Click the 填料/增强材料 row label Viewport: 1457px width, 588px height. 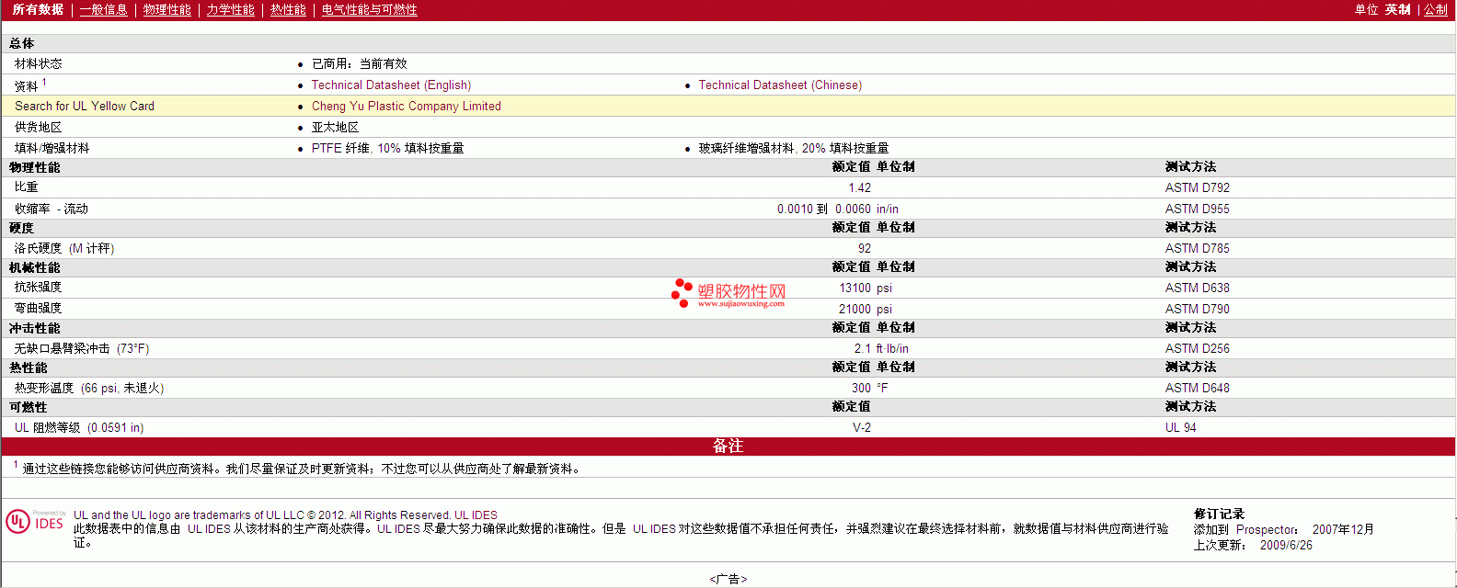[x=52, y=148]
